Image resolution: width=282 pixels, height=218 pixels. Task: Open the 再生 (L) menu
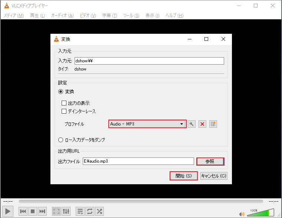click(37, 16)
